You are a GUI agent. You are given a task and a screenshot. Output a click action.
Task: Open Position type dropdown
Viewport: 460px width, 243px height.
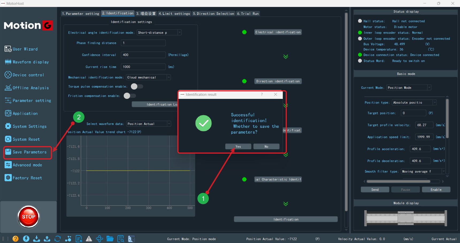click(x=414, y=103)
